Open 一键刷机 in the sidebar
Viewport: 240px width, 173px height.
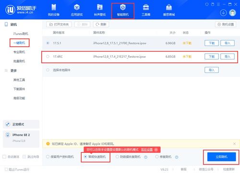[19, 43]
